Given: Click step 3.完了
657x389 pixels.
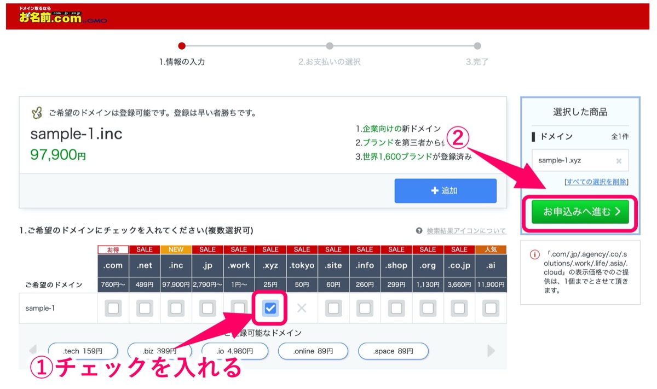Looking at the screenshot, I should pyautogui.click(x=477, y=62).
